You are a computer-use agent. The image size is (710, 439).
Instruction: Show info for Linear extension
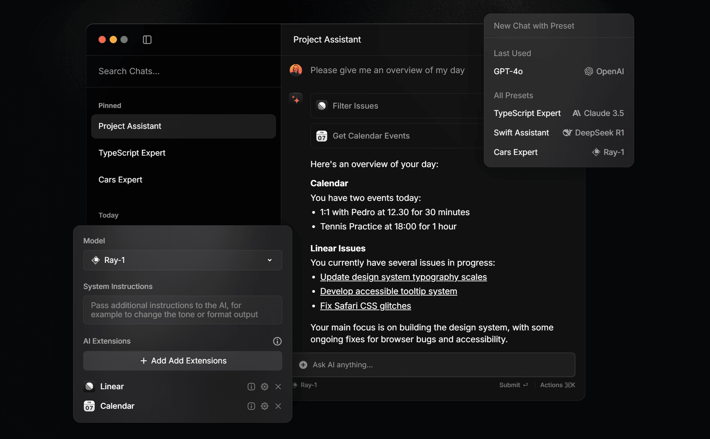pos(251,386)
